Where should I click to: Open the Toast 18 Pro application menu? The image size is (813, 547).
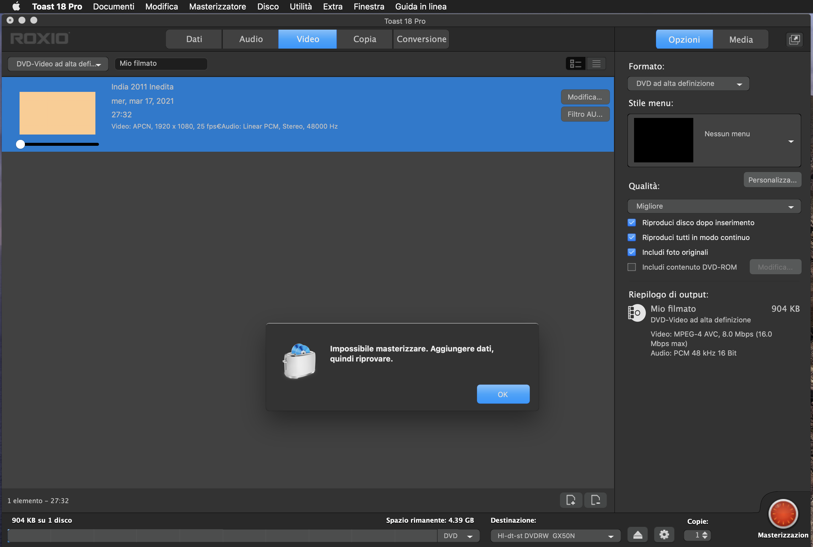[57, 6]
